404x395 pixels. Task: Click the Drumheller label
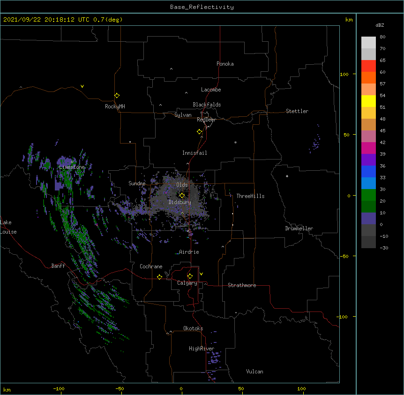pyautogui.click(x=299, y=228)
